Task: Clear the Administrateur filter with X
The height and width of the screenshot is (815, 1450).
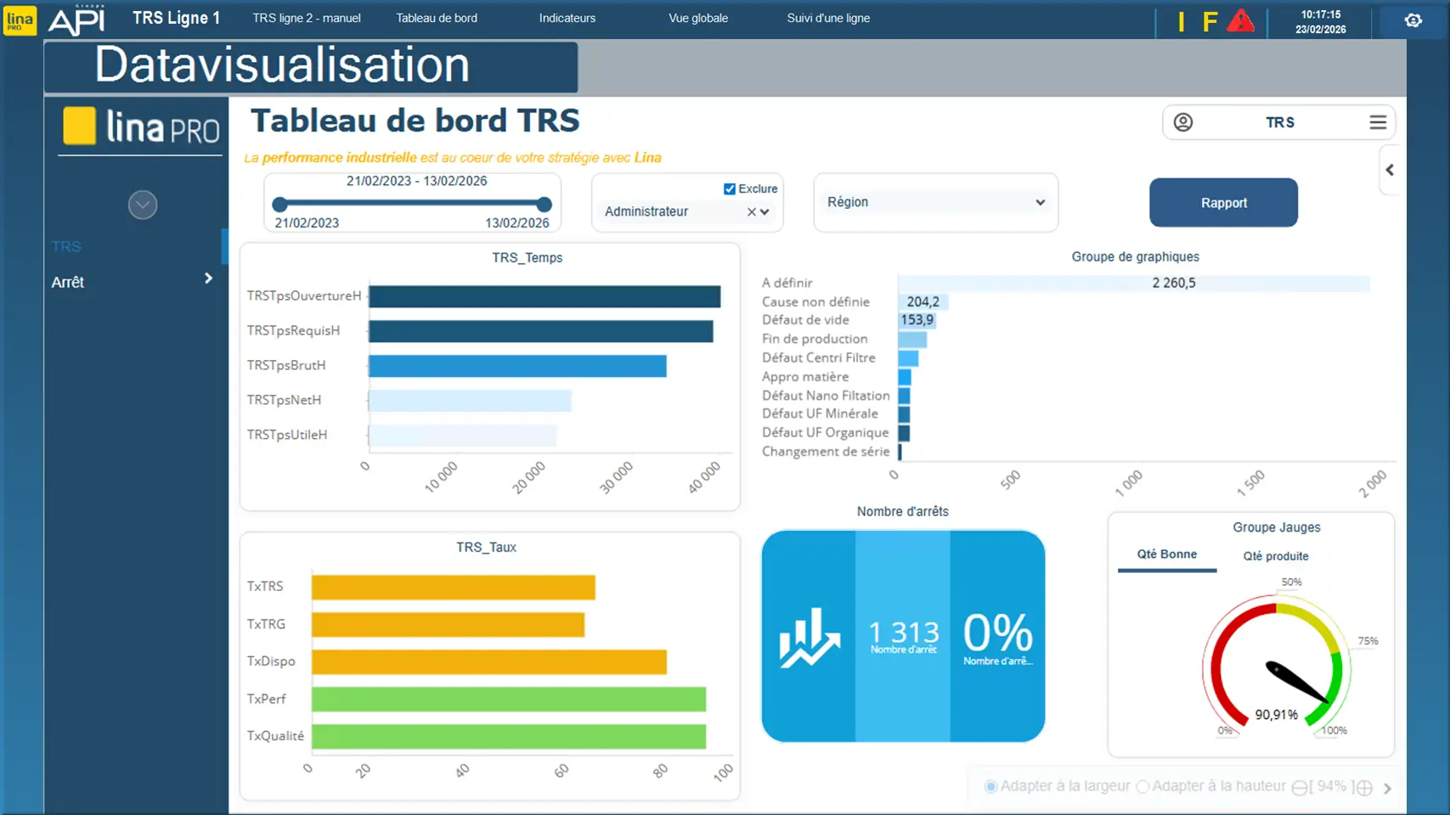Action: 751,212
